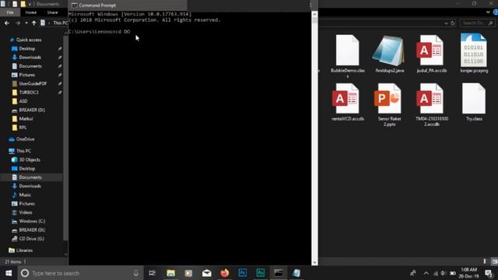This screenshot has width=498, height=280.
Task: Go forward in File Explorer
Action: 17,23
